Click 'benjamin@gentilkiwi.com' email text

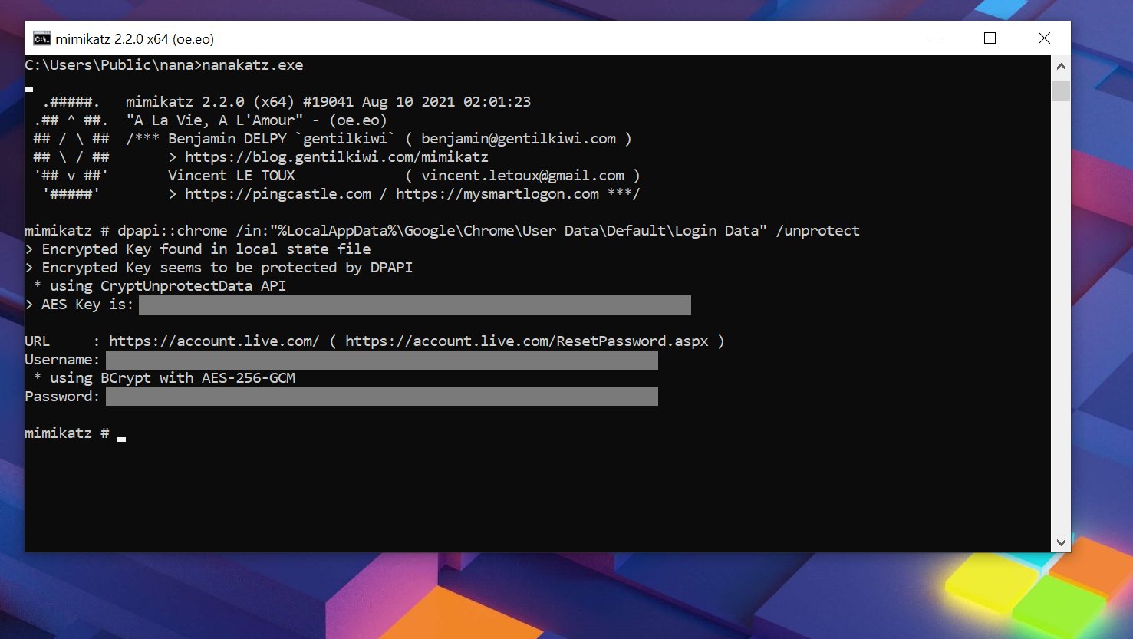(519, 139)
